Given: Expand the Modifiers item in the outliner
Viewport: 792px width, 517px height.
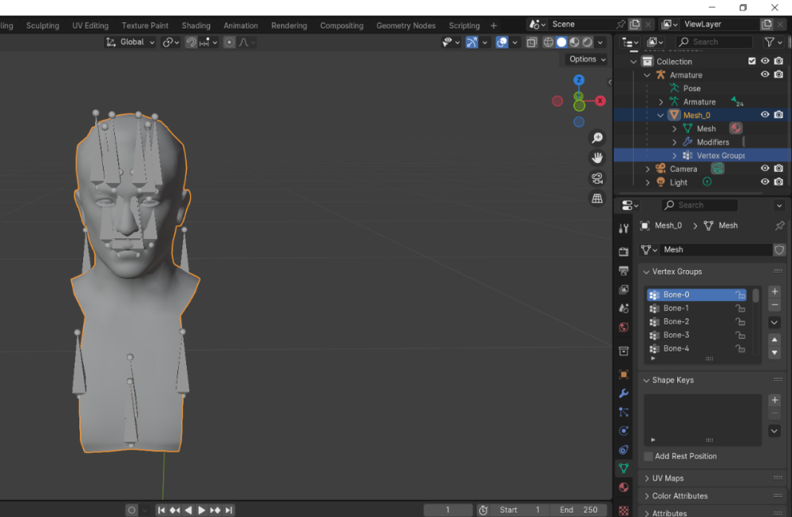Looking at the screenshot, I should 675,143.
